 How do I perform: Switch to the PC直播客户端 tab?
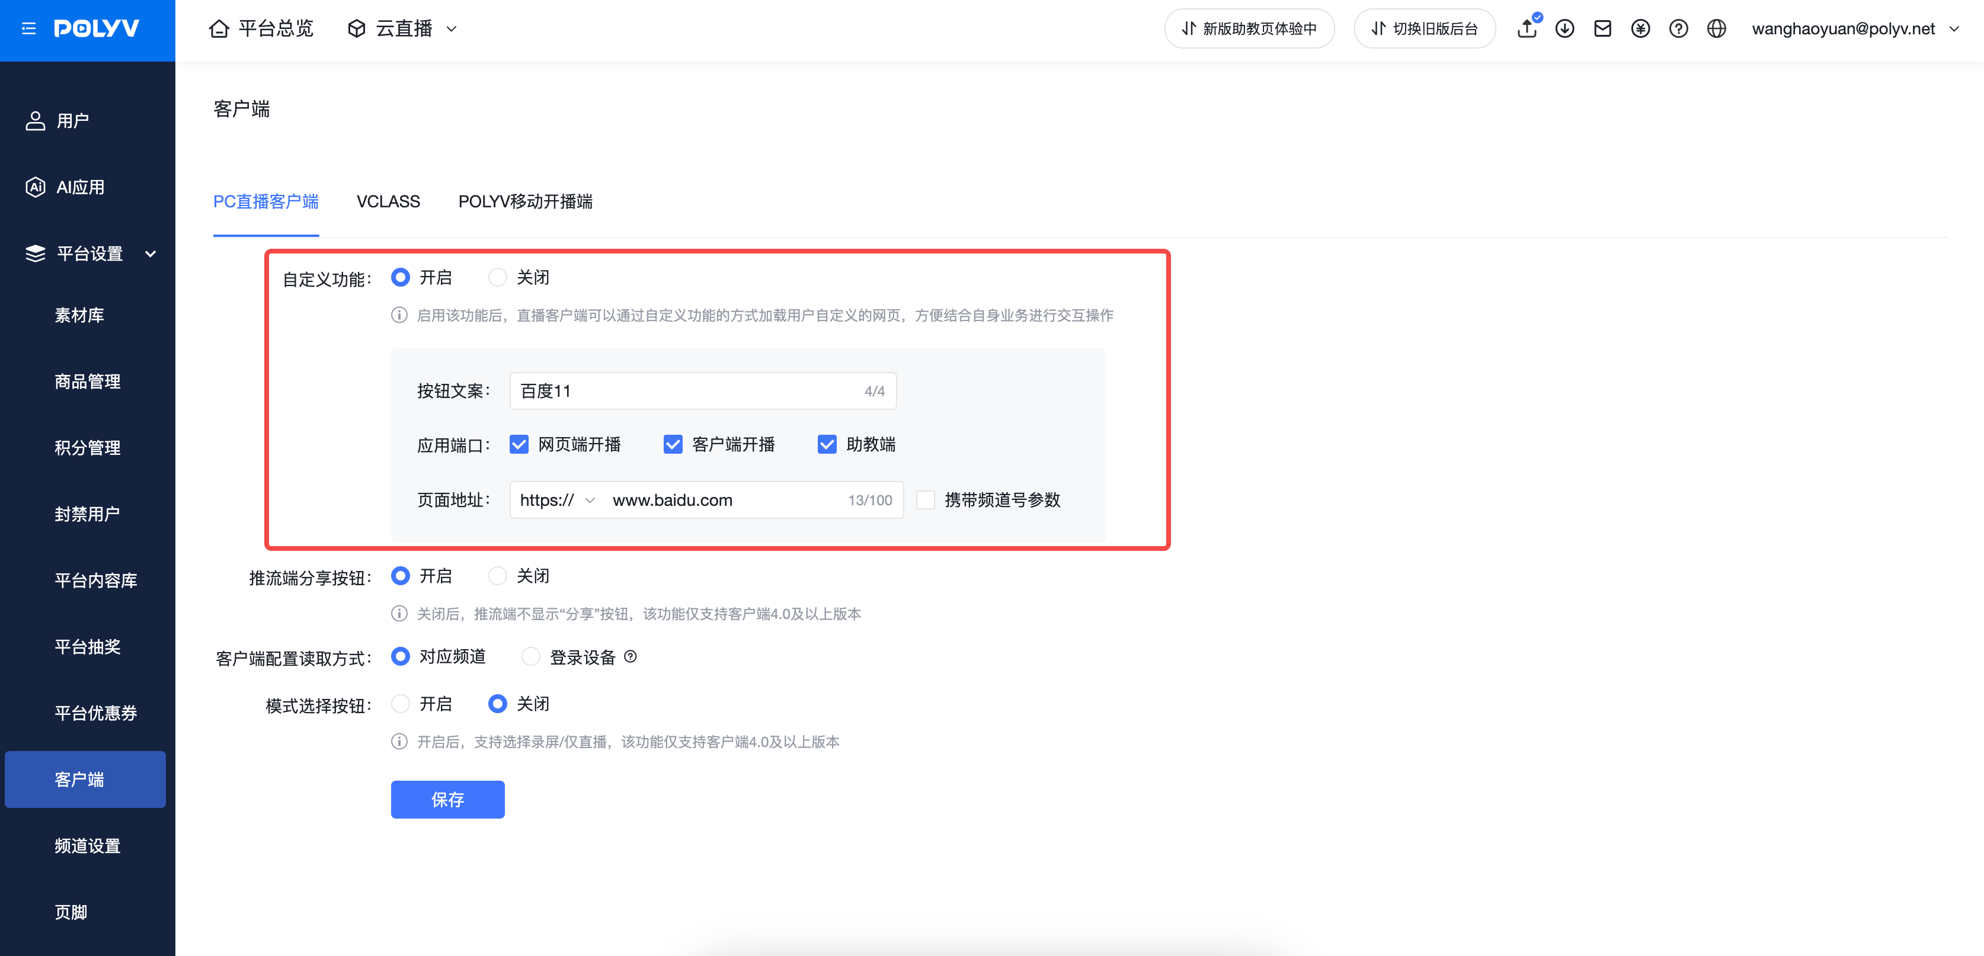(x=265, y=201)
